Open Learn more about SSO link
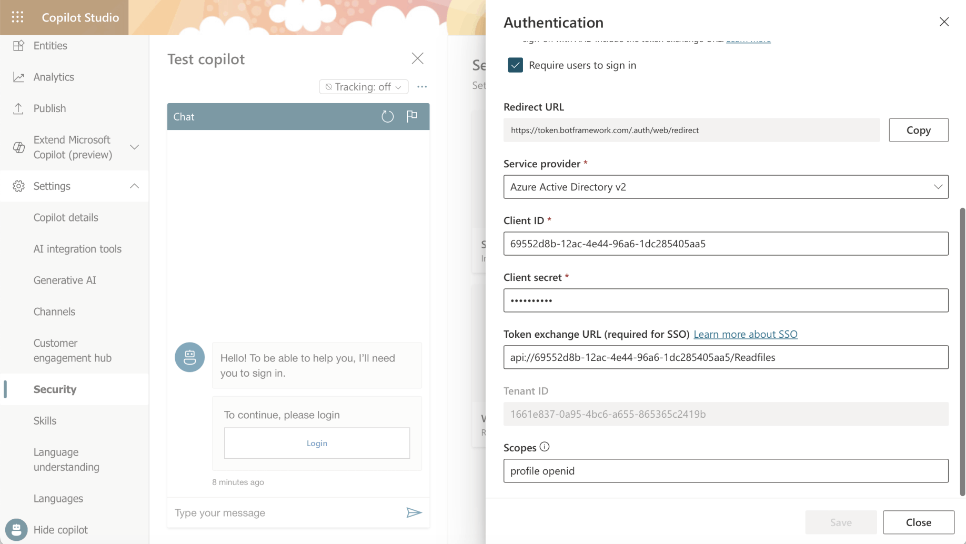966x544 pixels. [746, 334]
